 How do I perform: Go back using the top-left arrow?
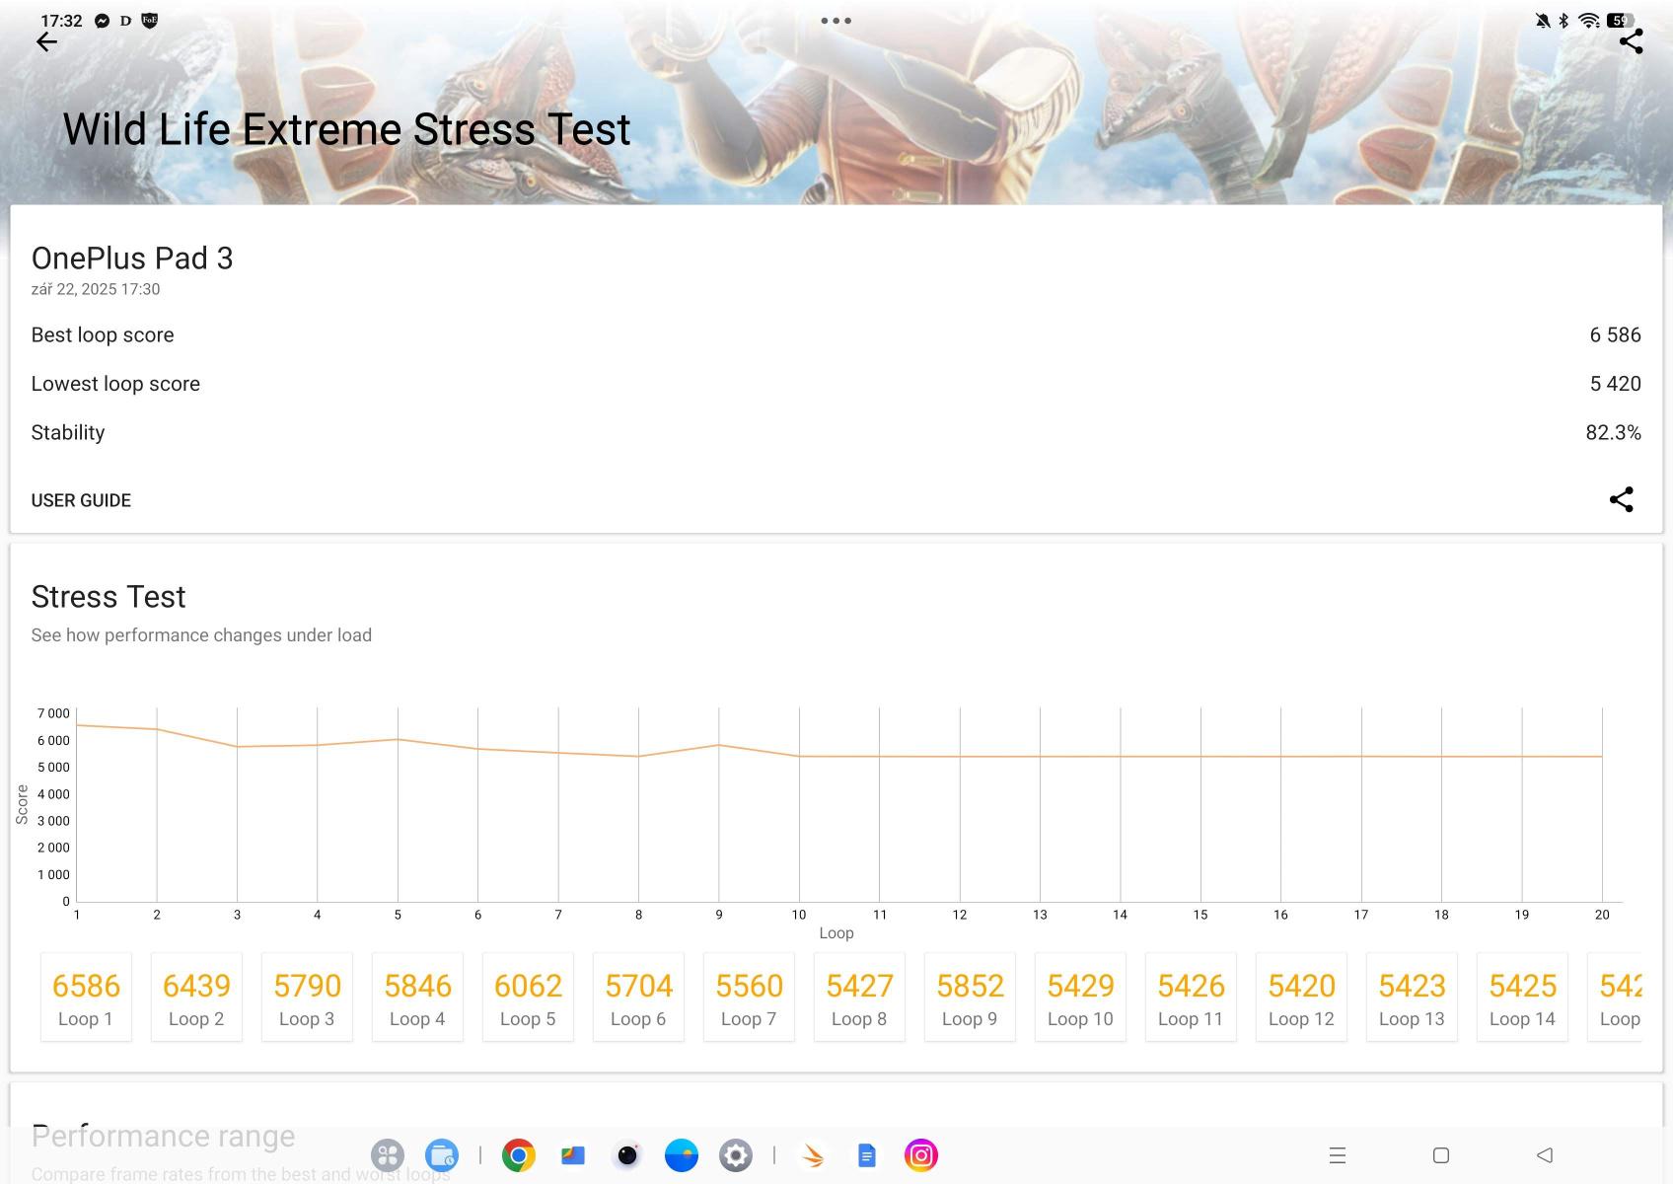click(46, 41)
